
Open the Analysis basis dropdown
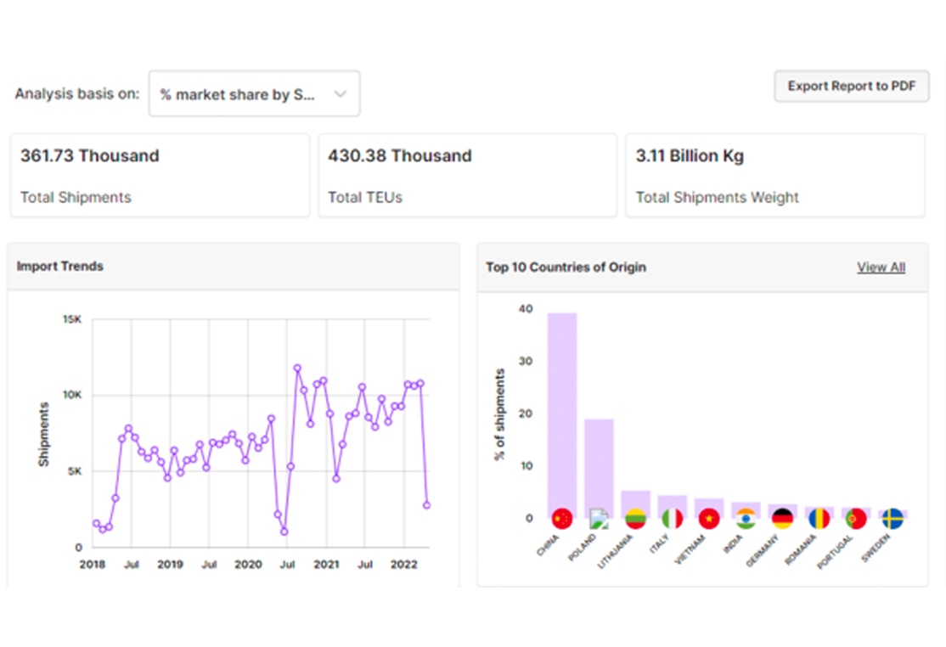[x=254, y=93]
